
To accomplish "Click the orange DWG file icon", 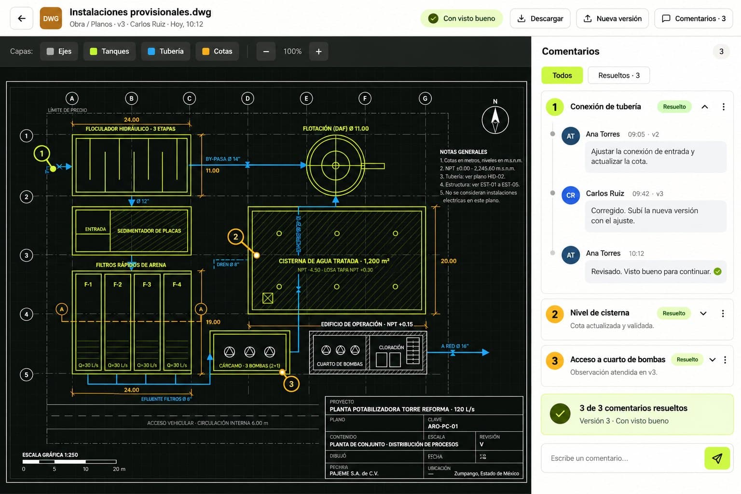I will pos(51,18).
